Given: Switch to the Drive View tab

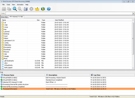Looking at the screenshot, I should 4,17.
